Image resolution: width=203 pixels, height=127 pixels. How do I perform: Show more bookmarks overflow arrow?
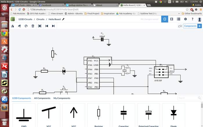[x=179, y=14]
